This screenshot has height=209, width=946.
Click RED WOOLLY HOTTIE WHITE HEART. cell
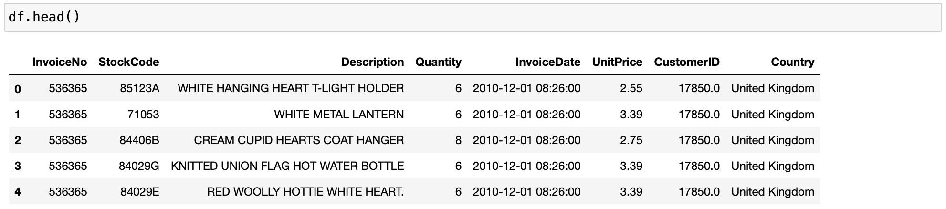(305, 192)
